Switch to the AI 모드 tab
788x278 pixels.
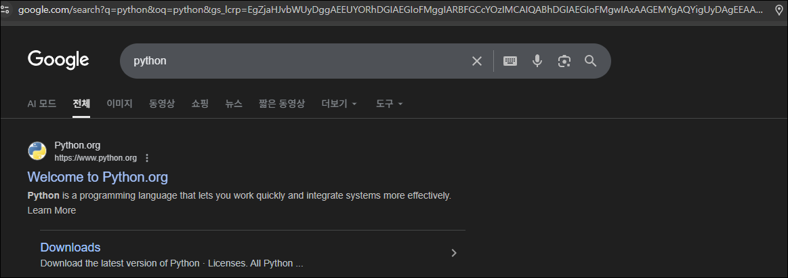[x=42, y=104]
